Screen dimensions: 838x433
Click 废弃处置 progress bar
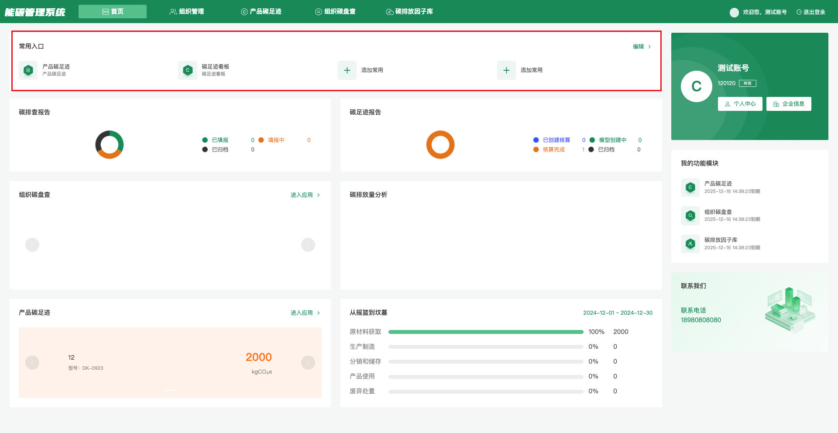486,392
